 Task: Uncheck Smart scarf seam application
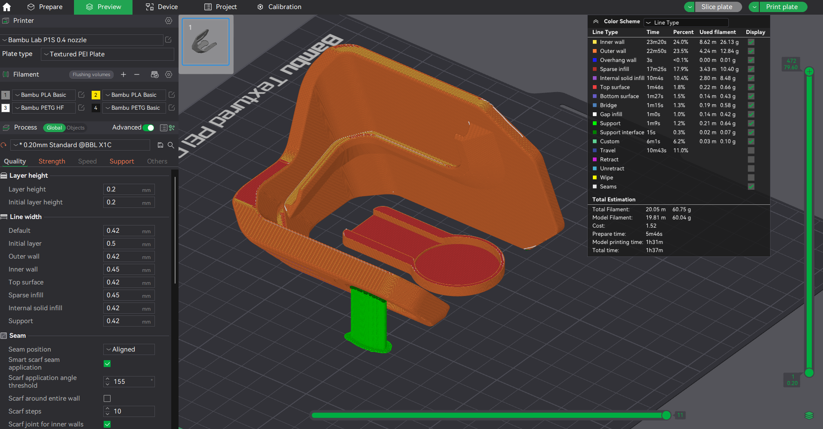click(x=107, y=364)
